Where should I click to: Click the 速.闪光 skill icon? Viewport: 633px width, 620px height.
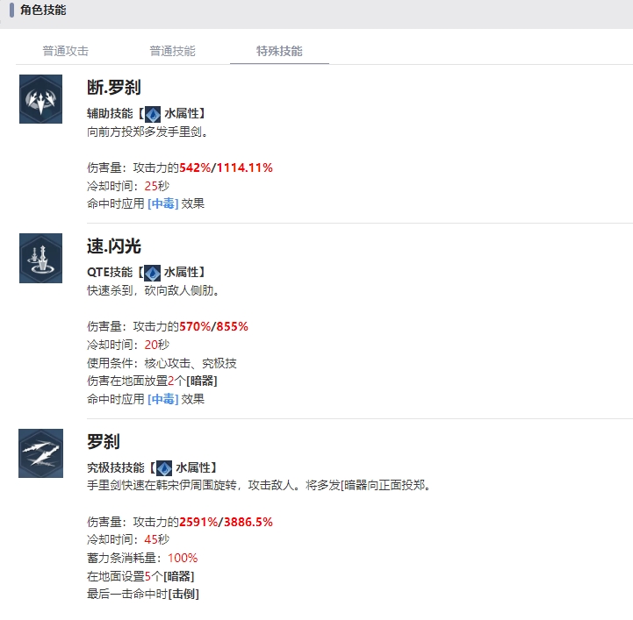40,258
